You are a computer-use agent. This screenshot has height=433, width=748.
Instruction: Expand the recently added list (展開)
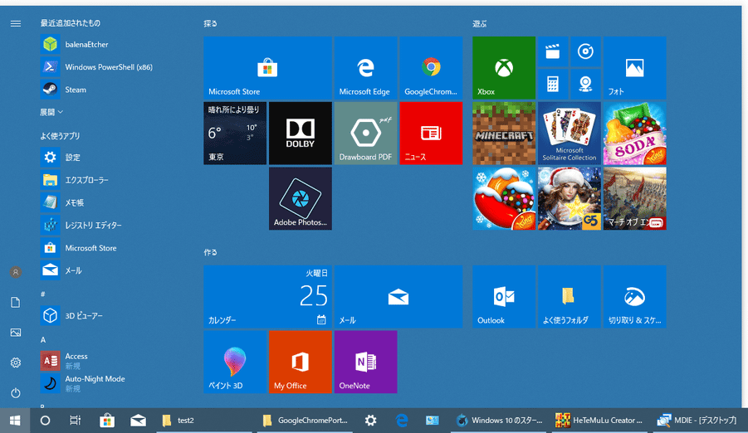pyautogui.click(x=51, y=112)
